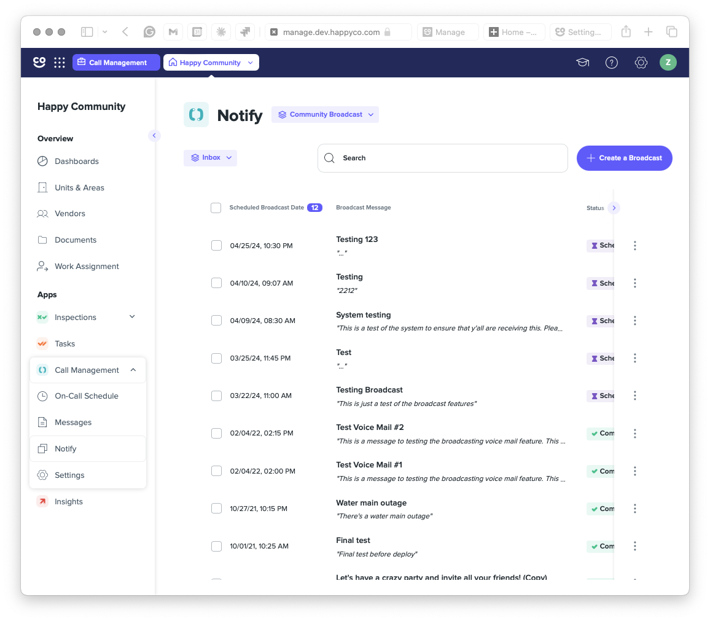The width and height of the screenshot is (710, 621).
Task: Go to On-Call Schedule in sidebar
Action: coord(88,396)
